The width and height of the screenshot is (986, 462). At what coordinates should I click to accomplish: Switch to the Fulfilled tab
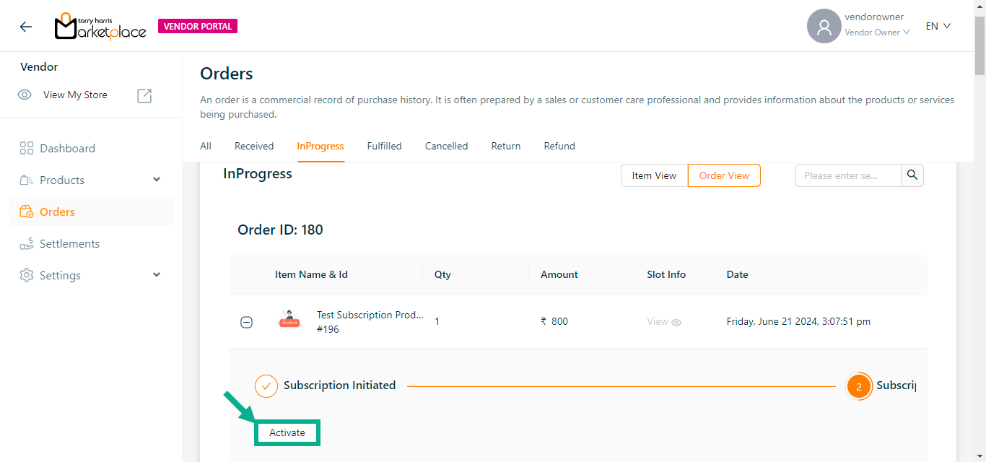click(x=384, y=146)
